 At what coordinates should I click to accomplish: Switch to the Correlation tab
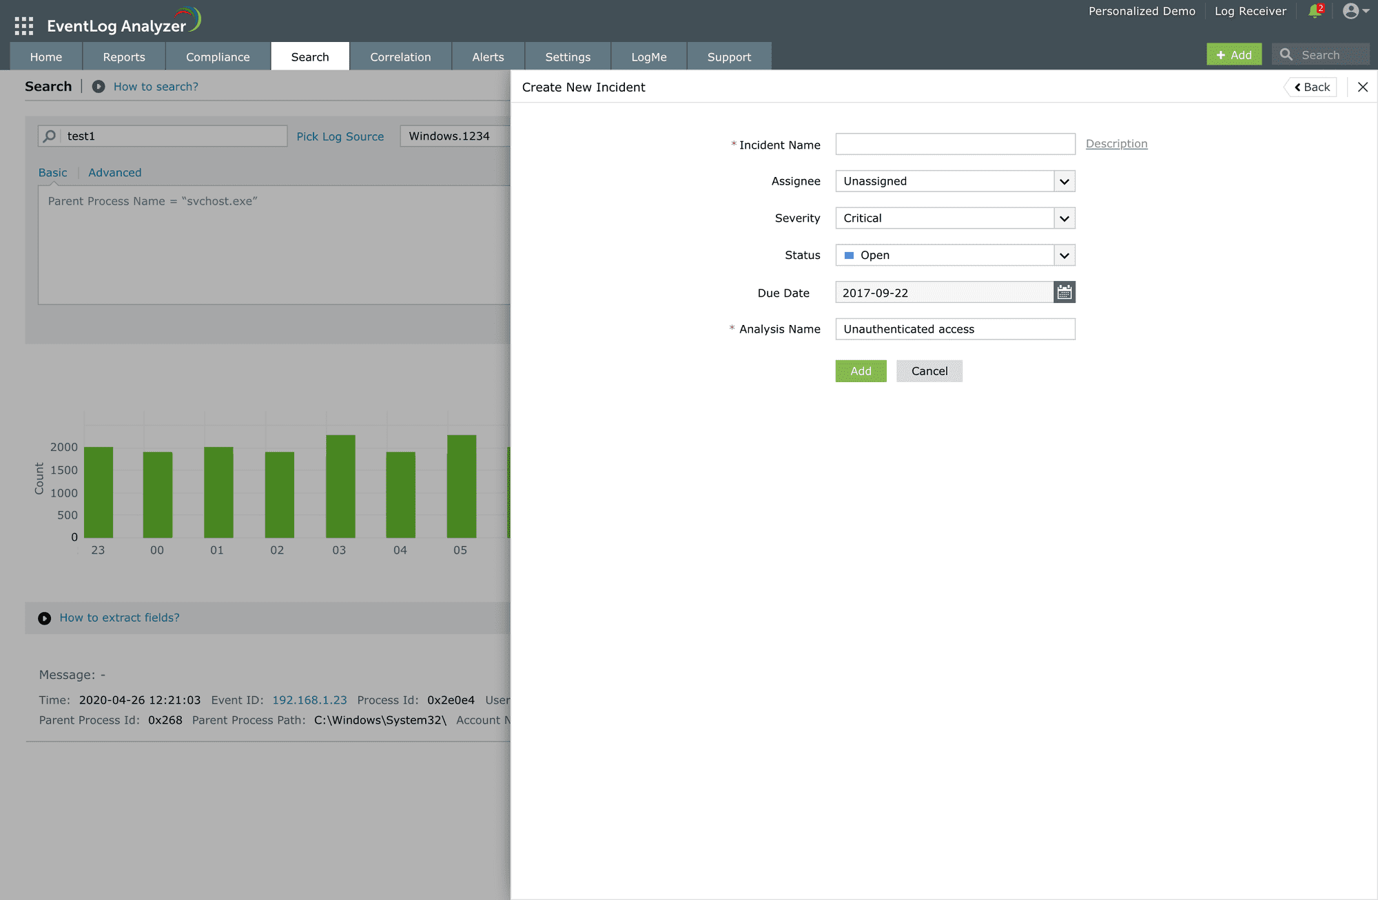(x=400, y=56)
